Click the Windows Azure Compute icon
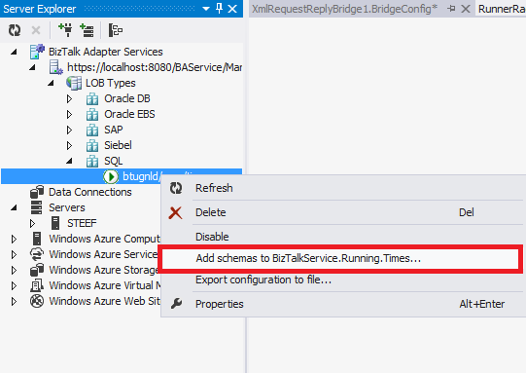This screenshot has height=373, width=526. click(37, 239)
